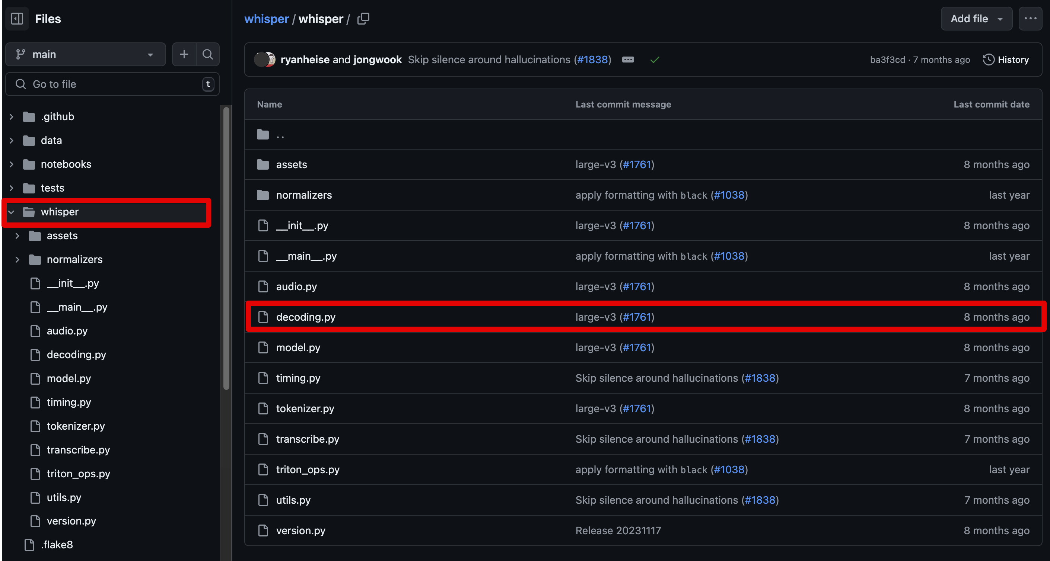Click the sidebar vertical scrollbar
Viewport: 1050px width, 561px height.
(x=226, y=249)
